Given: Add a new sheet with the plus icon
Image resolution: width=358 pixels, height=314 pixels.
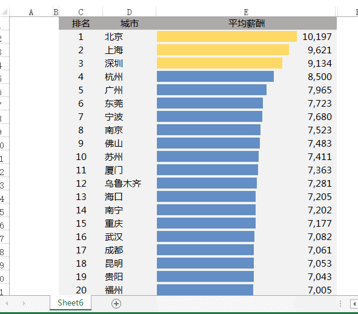Looking at the screenshot, I should (x=116, y=304).
